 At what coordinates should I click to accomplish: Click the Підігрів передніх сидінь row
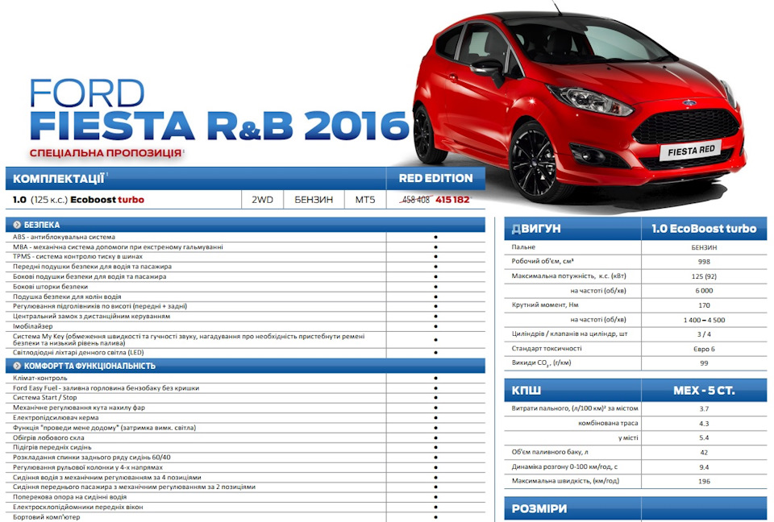coord(245,448)
